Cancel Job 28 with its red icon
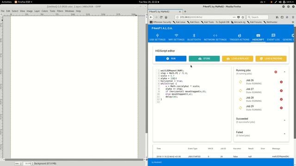Image resolution: width=296 pixels, height=166 pixels. click(281, 100)
